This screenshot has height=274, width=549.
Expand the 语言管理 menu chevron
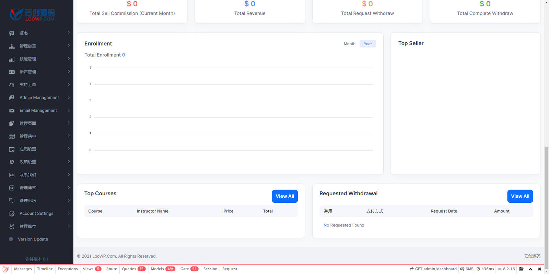(69, 71)
